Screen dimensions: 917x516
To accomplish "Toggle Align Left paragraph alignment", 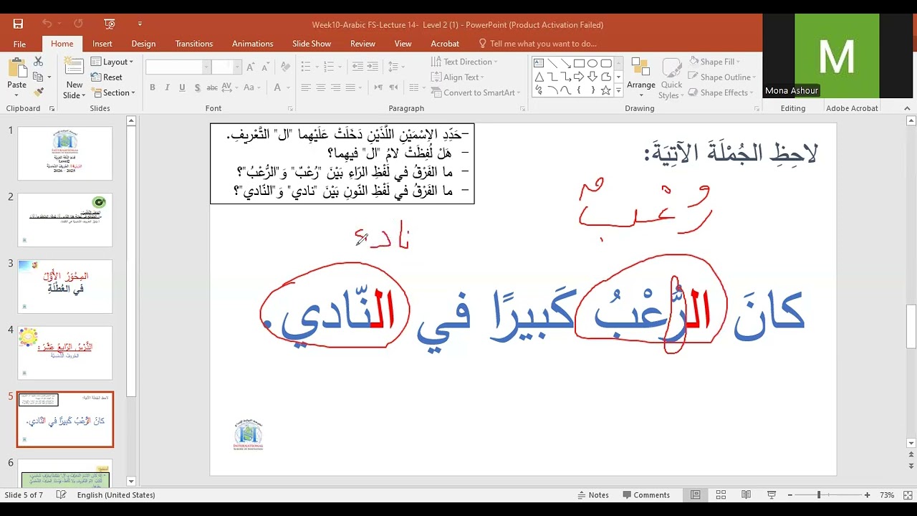I will point(306,87).
